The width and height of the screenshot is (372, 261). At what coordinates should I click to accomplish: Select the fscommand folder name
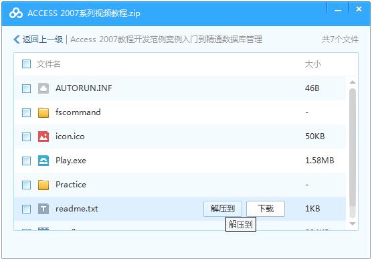78,112
